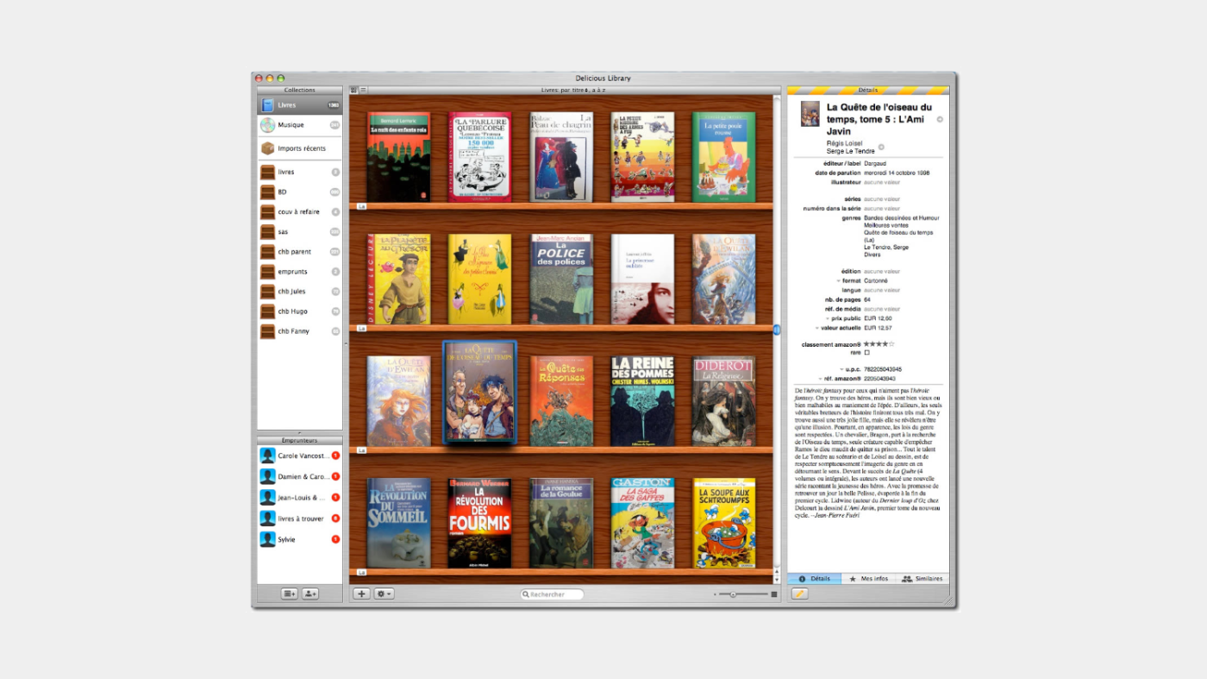This screenshot has height=679, width=1207.
Task: Click the large cover size icon
Action: click(x=774, y=594)
